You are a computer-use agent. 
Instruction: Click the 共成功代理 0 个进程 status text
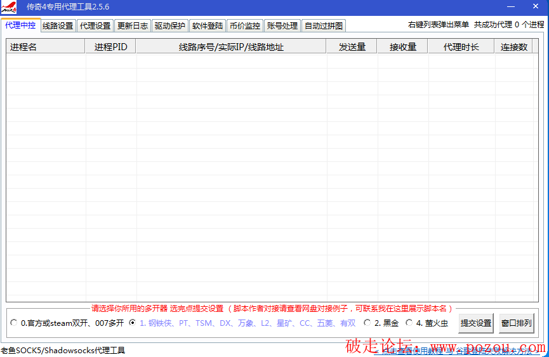pos(509,25)
